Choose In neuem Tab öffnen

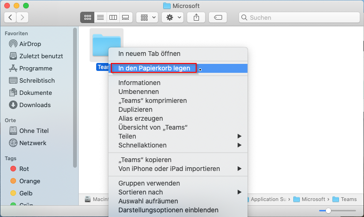(178, 54)
